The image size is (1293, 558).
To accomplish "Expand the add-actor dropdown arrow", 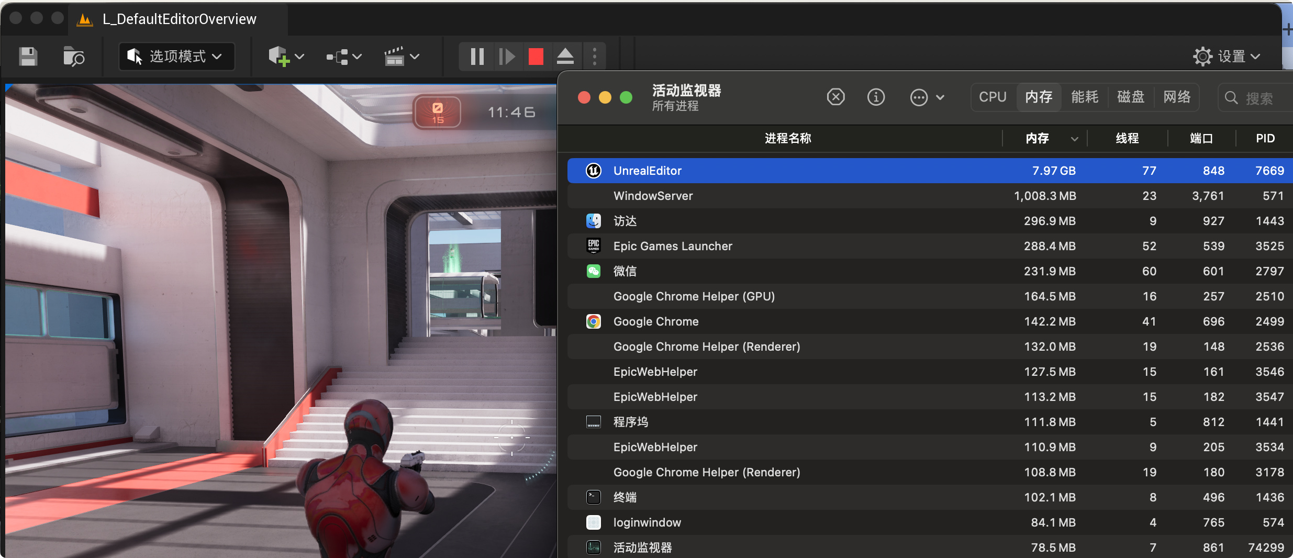I will pyautogui.click(x=300, y=57).
